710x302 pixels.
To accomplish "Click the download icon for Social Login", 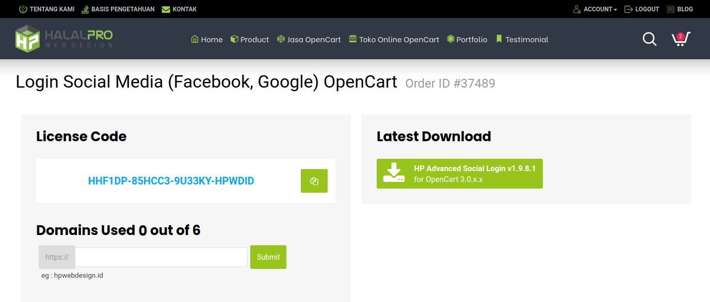I will (394, 174).
